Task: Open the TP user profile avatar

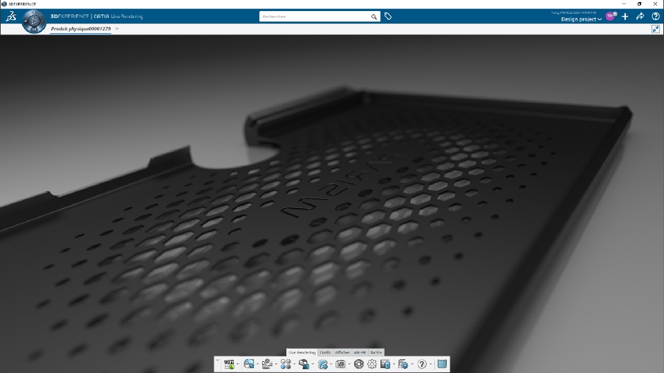Action: pyautogui.click(x=610, y=16)
